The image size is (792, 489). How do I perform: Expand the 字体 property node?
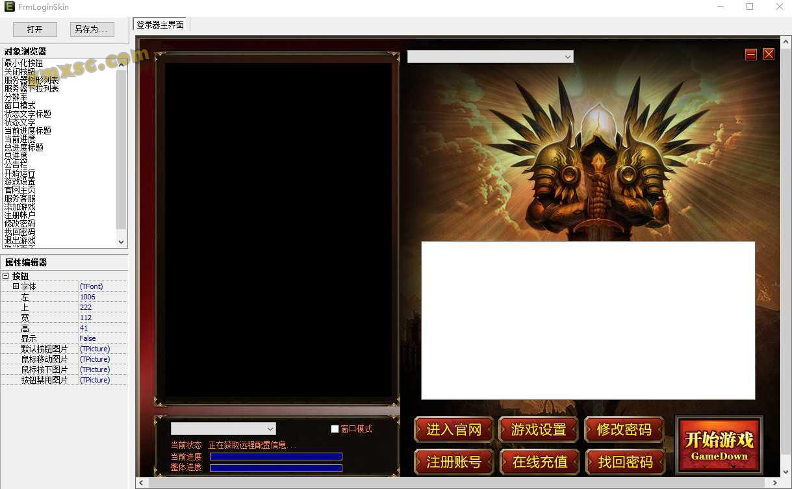16,286
